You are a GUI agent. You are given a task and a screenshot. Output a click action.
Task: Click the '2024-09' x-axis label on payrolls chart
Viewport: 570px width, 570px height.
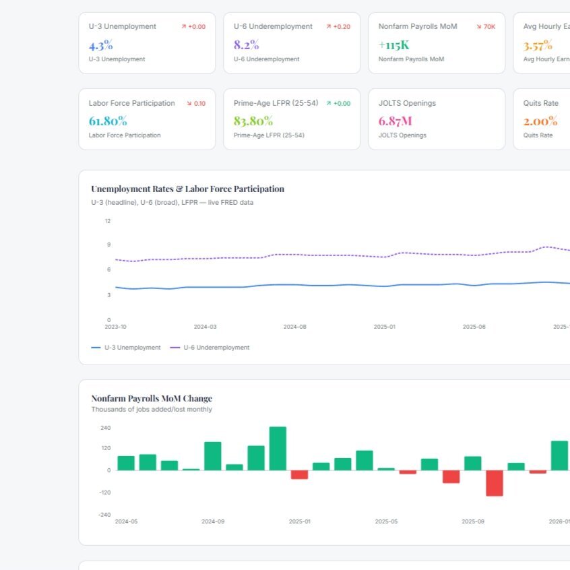click(213, 521)
